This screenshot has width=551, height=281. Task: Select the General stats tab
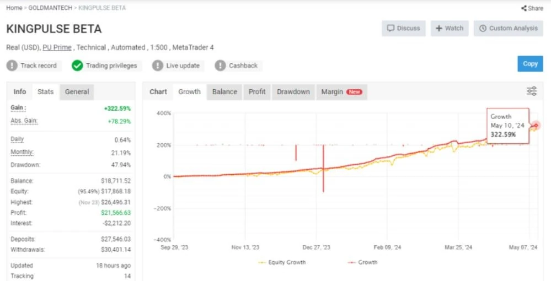pos(77,91)
